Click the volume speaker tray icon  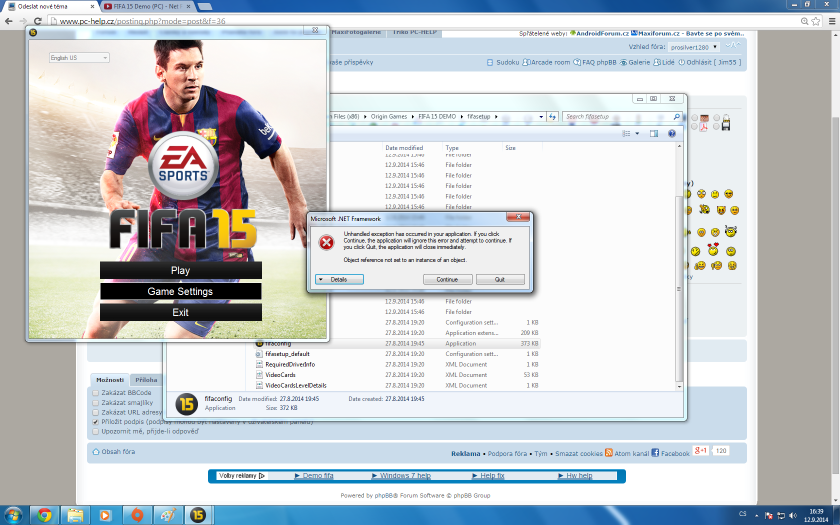tap(793, 515)
